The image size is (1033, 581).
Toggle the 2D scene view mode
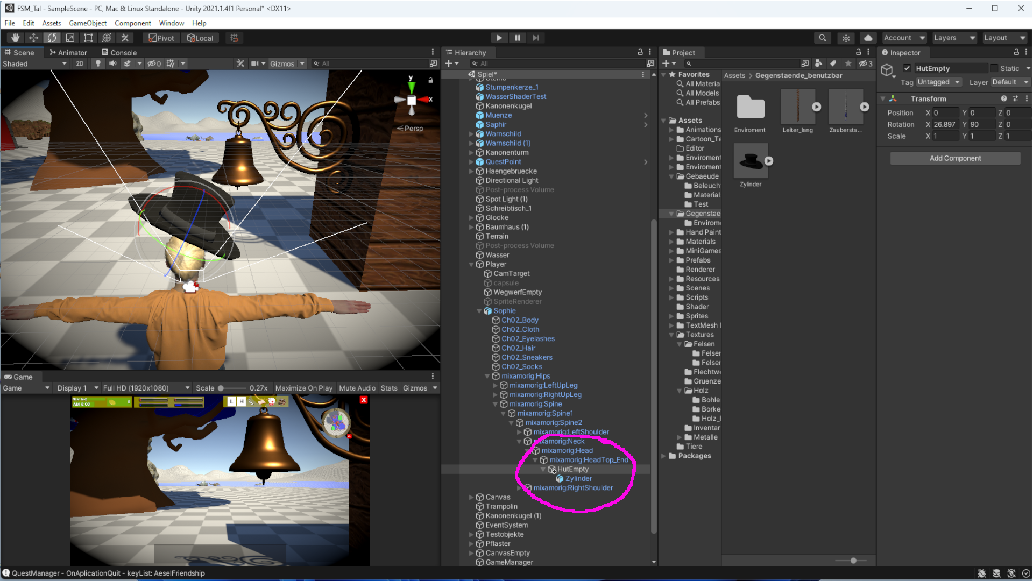point(80,63)
